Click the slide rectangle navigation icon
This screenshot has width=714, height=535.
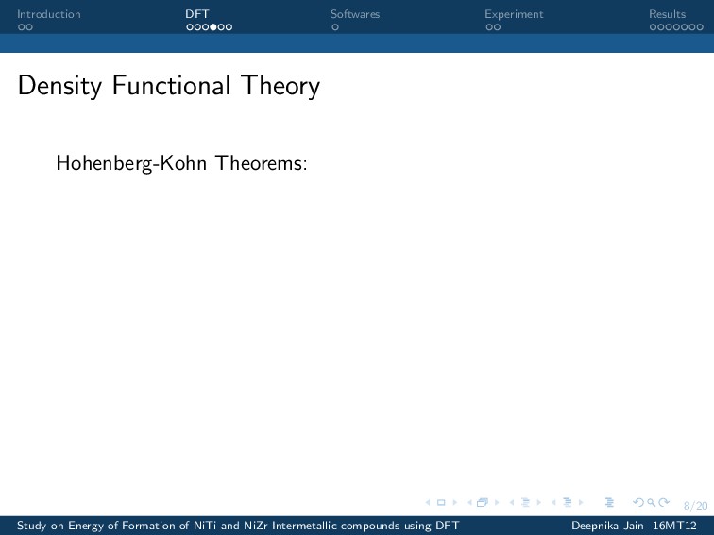441,502
